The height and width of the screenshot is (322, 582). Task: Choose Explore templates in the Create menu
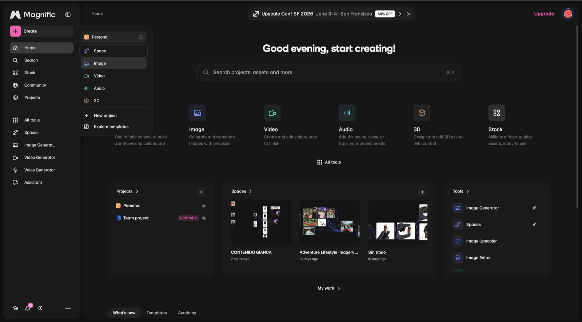coord(113,127)
